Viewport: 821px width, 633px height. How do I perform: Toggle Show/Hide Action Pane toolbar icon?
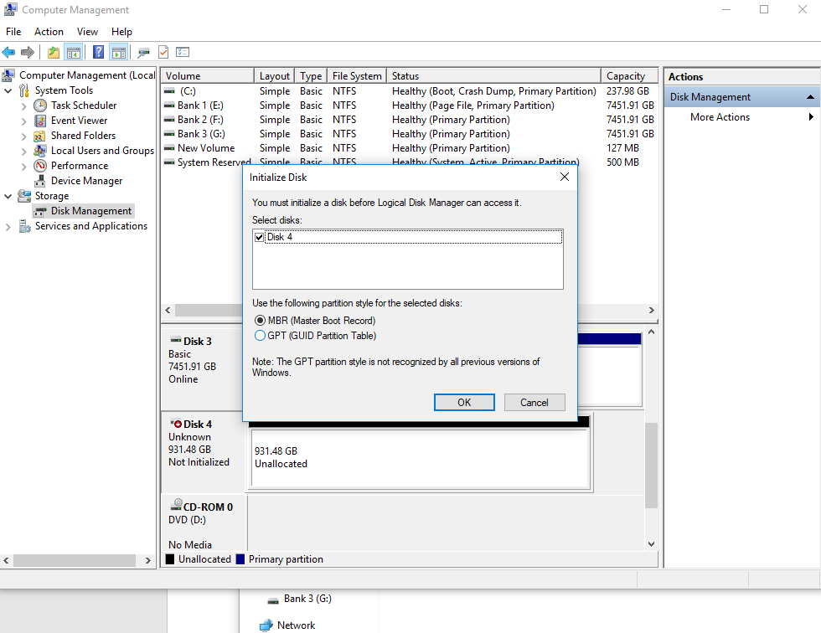click(x=118, y=52)
